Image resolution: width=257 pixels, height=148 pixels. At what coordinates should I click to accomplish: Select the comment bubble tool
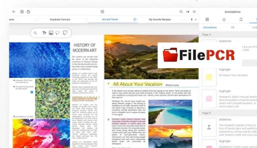click(x=57, y=33)
